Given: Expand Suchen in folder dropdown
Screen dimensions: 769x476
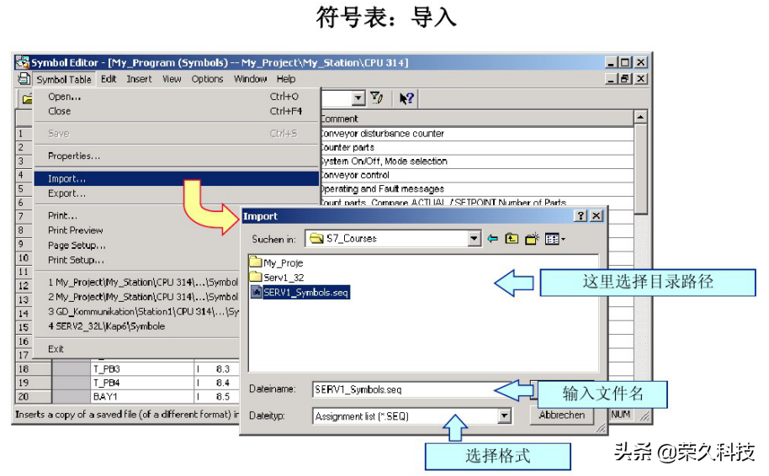Looking at the screenshot, I should tap(474, 239).
